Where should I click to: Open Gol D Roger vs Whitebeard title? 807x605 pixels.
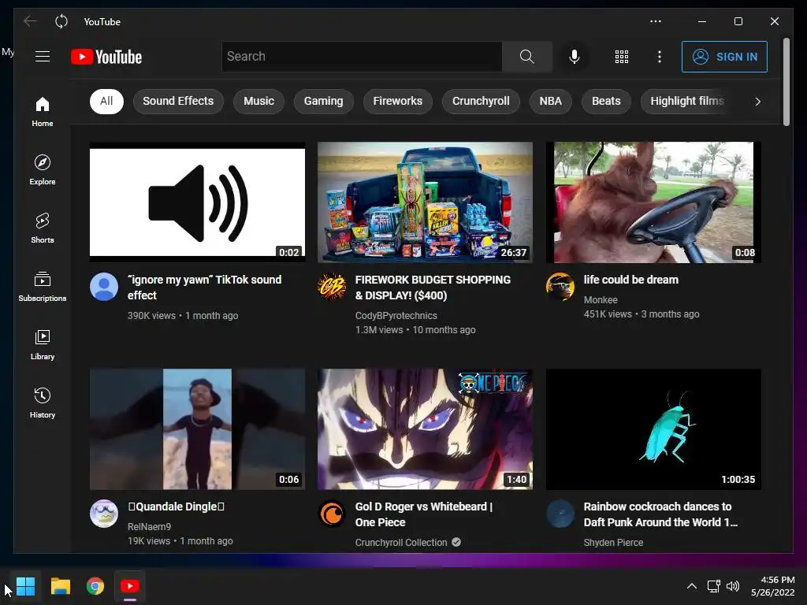424,514
